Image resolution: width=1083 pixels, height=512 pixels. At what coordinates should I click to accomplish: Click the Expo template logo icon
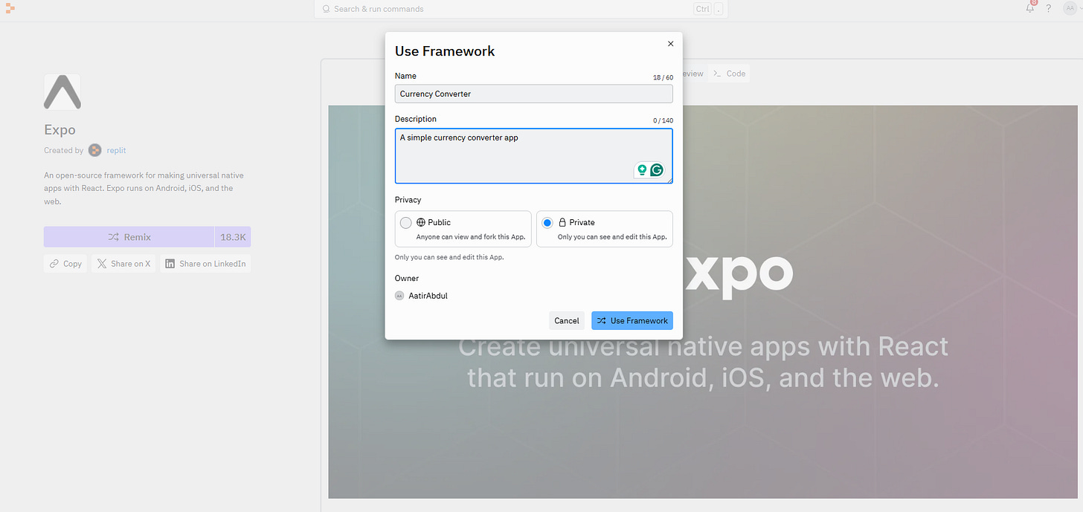tap(62, 92)
